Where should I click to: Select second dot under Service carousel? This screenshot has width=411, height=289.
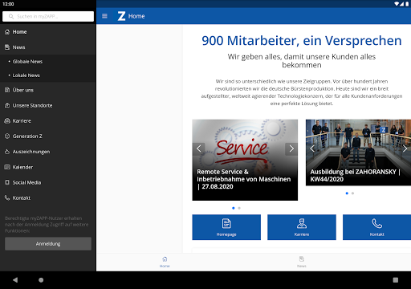click(239, 208)
